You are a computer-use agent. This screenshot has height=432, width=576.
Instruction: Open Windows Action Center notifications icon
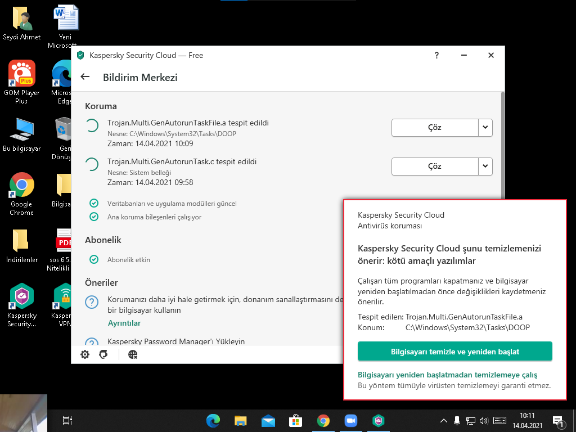[558, 421]
